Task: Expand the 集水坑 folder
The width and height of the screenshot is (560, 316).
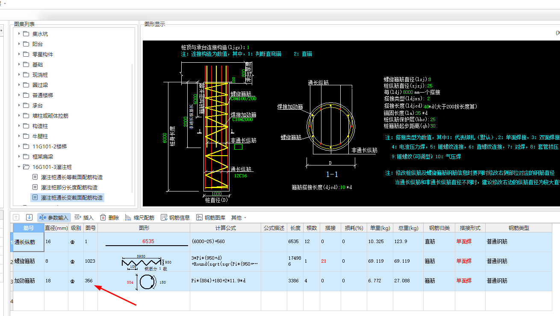Action: click(19, 34)
